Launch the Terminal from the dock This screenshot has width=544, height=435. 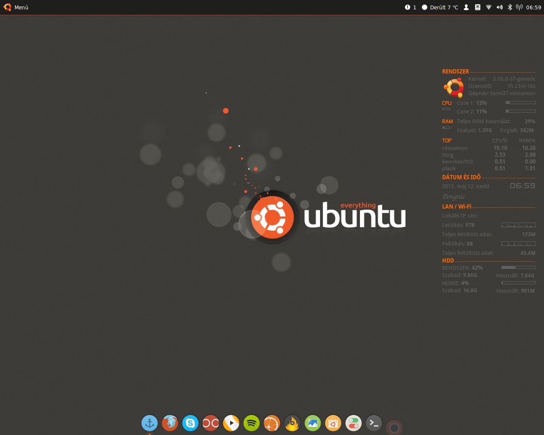374,423
